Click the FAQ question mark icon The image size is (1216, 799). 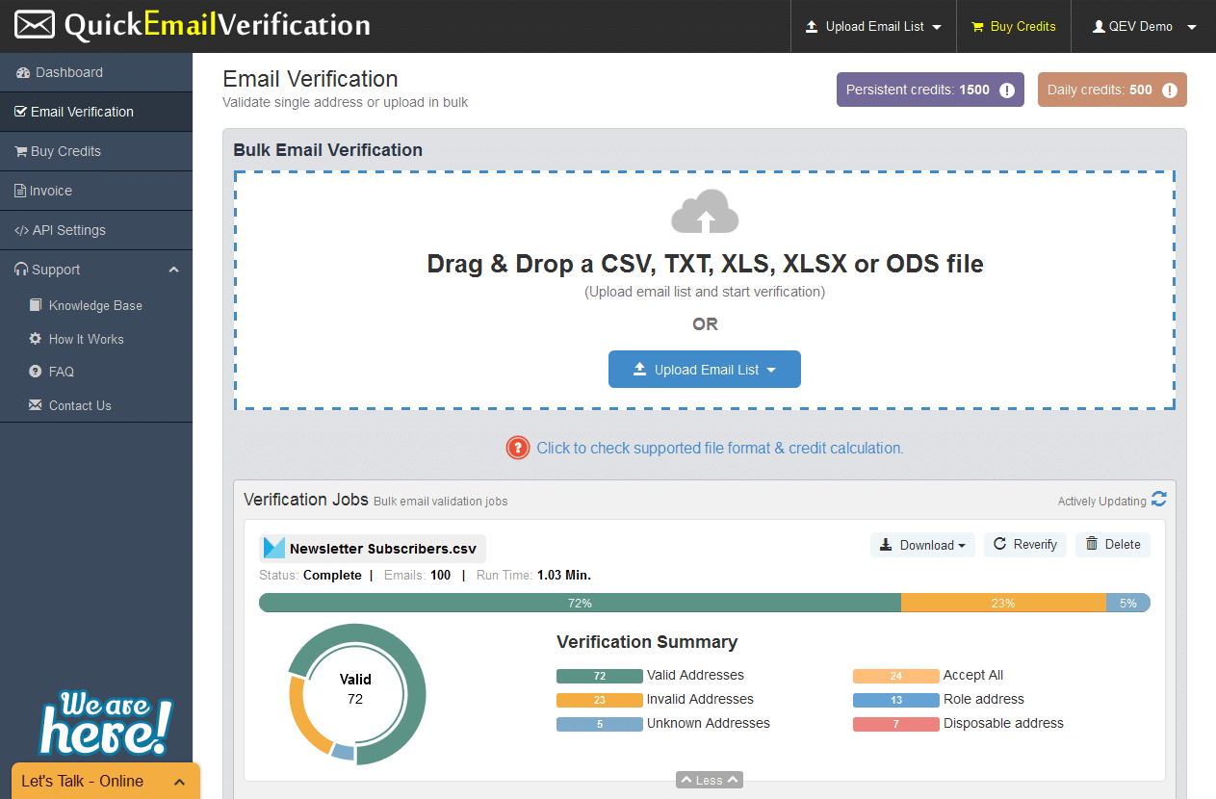(36, 372)
